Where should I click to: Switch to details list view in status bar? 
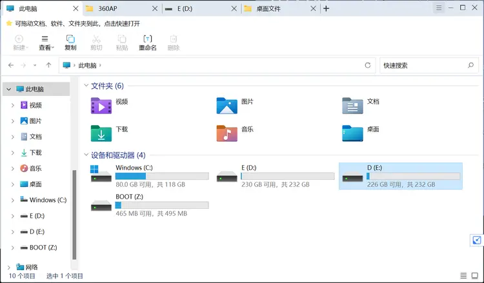(x=463, y=276)
